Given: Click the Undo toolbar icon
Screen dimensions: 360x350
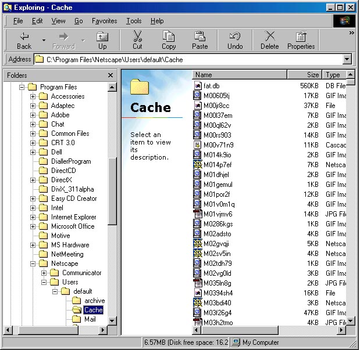Looking at the screenshot, I should click(235, 37).
